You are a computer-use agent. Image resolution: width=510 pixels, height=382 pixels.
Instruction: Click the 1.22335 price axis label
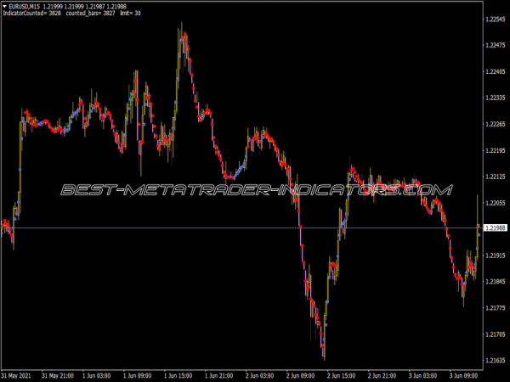(495, 98)
